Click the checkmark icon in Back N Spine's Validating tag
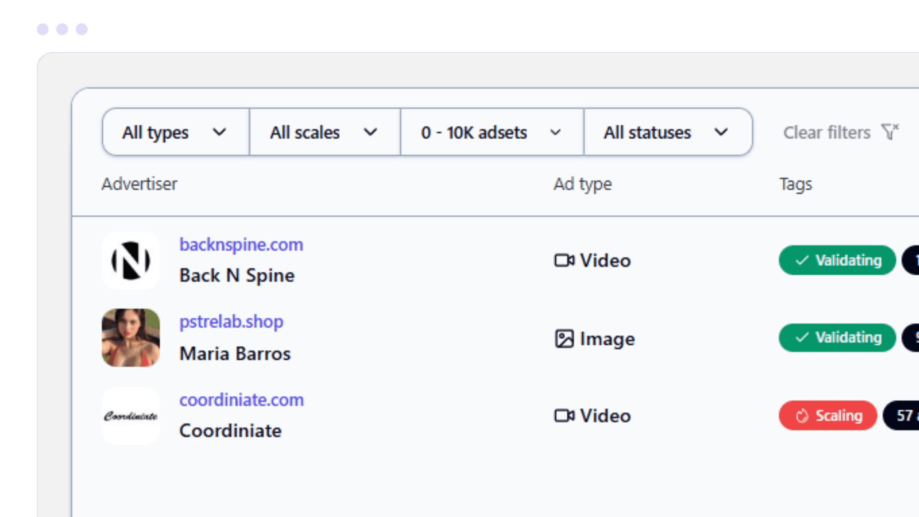Image resolution: width=919 pixels, height=517 pixels. [x=802, y=260]
